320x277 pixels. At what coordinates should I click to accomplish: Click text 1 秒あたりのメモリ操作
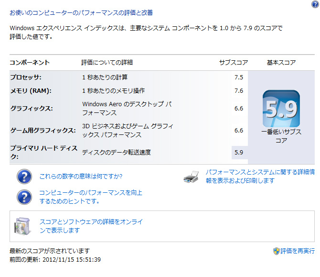click(x=114, y=90)
